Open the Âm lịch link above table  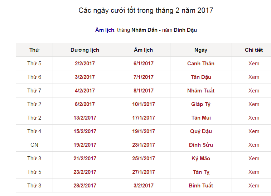click(105, 30)
